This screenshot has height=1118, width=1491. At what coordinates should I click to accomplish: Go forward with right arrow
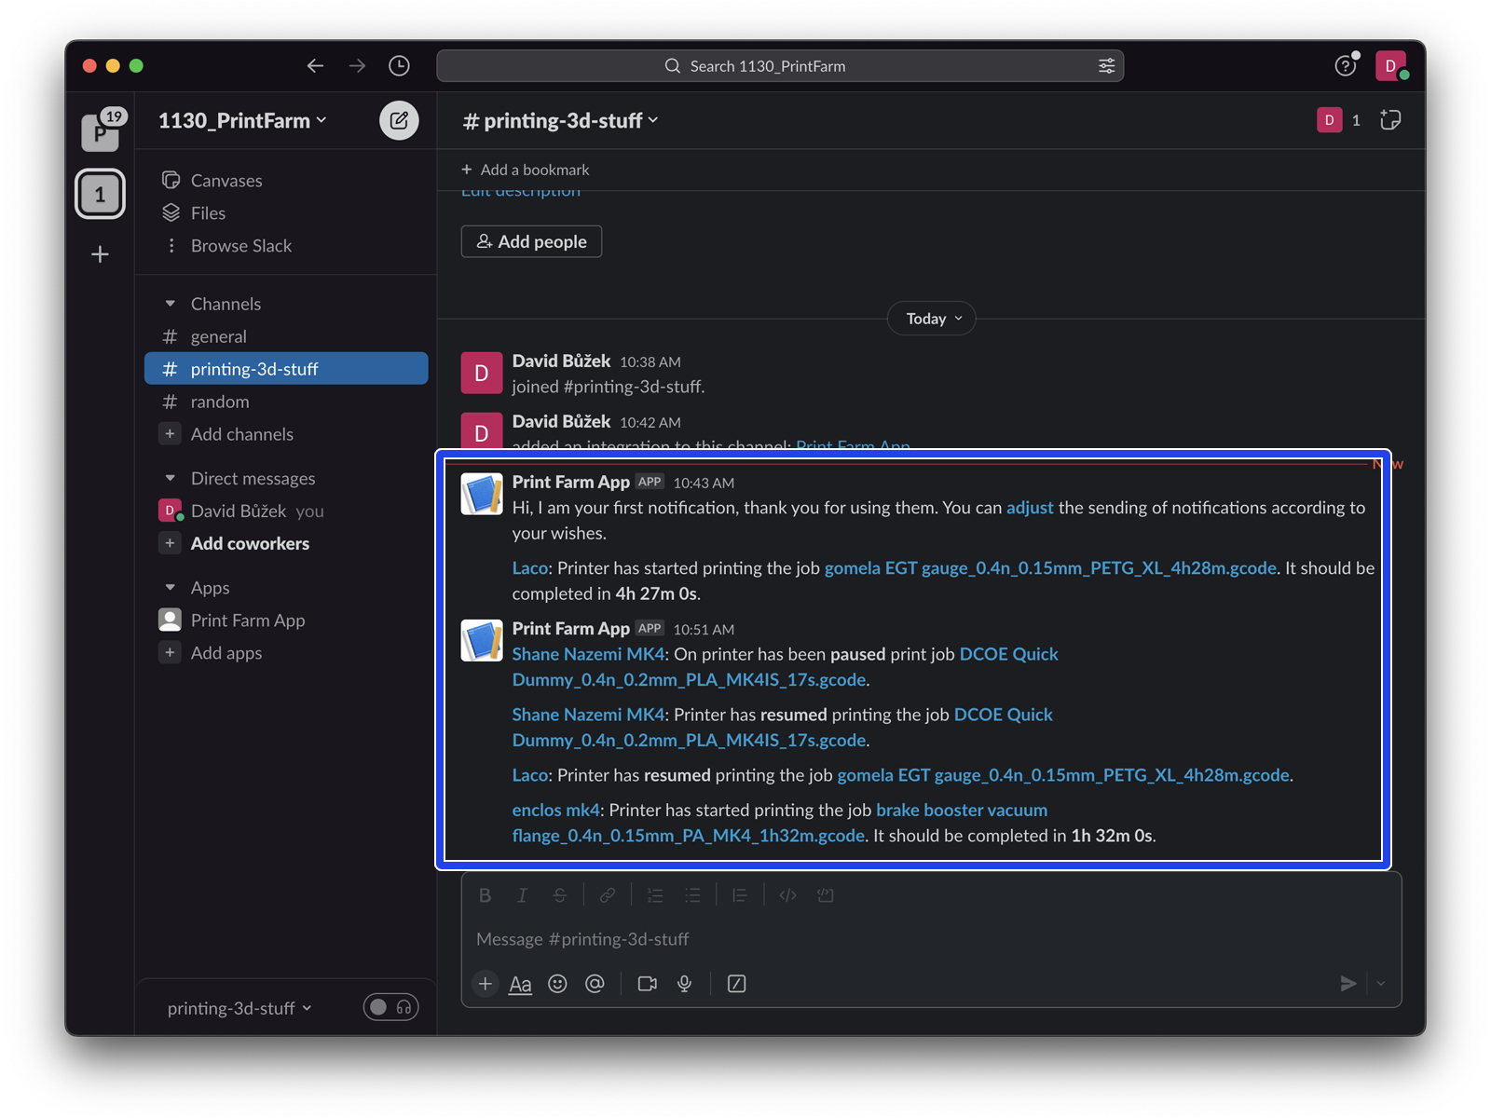[357, 65]
